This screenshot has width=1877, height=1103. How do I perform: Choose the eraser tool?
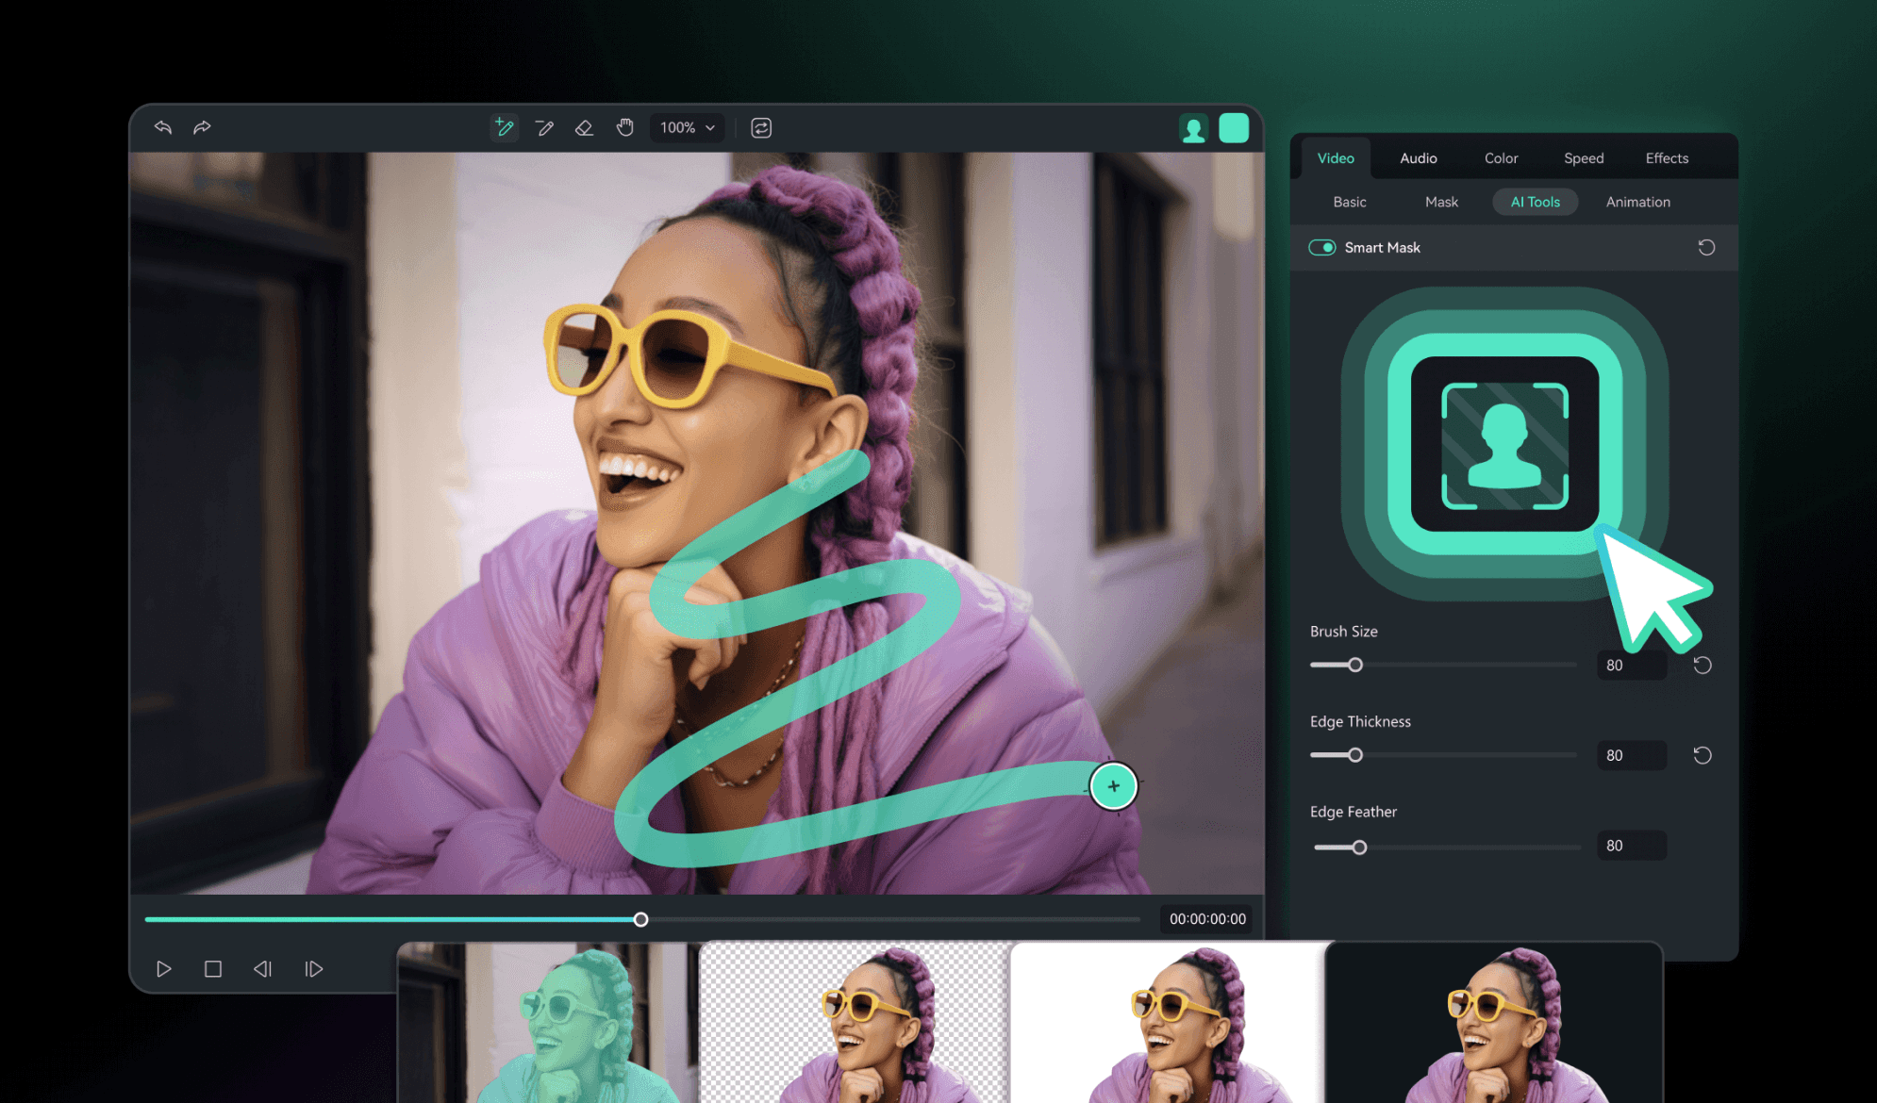pyautogui.click(x=584, y=127)
